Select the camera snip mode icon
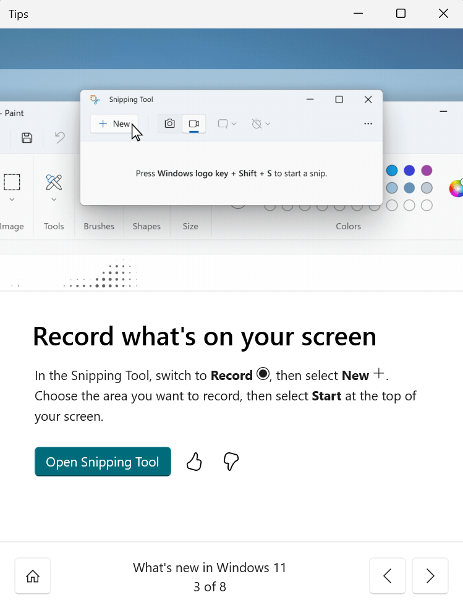Screen dimensions: 463x608 coord(170,124)
